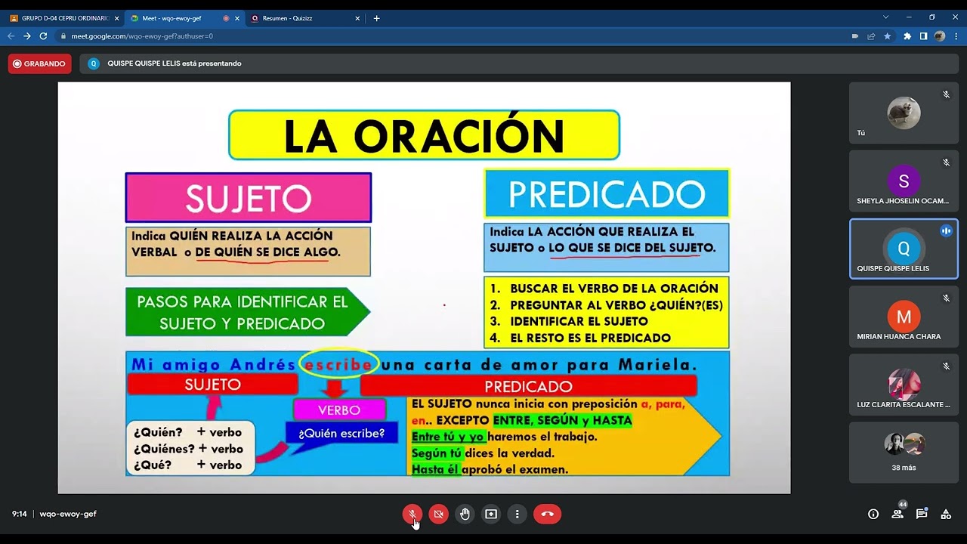Screen dimensions: 967x544
Task: Click the recording dot on Meet tab
Action: [x=226, y=18]
